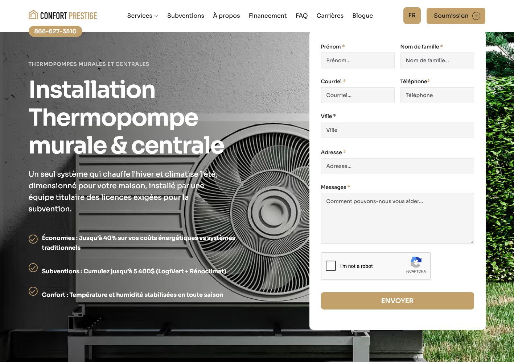Select the Téléphone input field

pyautogui.click(x=437, y=95)
